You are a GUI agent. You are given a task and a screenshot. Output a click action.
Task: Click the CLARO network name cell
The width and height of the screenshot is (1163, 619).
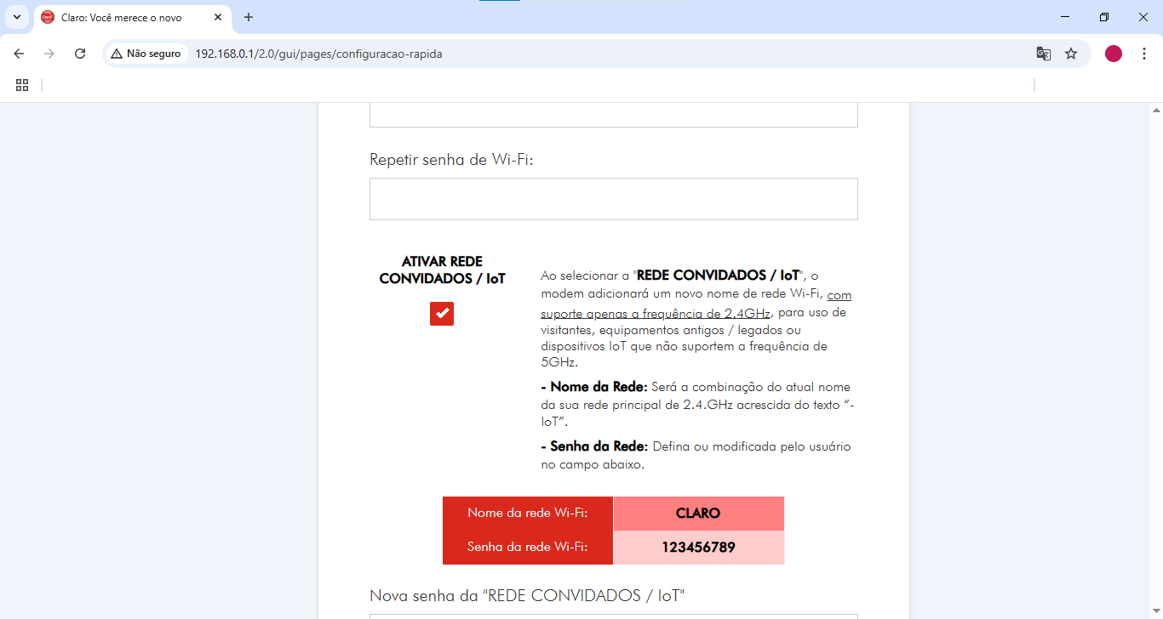coord(698,514)
